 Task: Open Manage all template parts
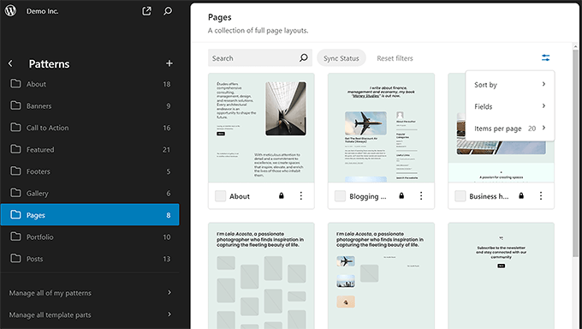coord(90,314)
